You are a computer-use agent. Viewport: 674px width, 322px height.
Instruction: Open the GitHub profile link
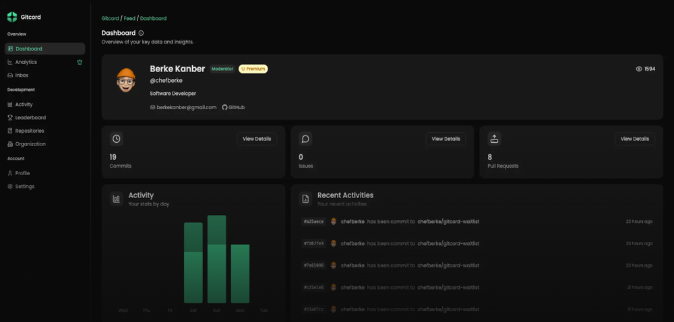click(x=233, y=107)
